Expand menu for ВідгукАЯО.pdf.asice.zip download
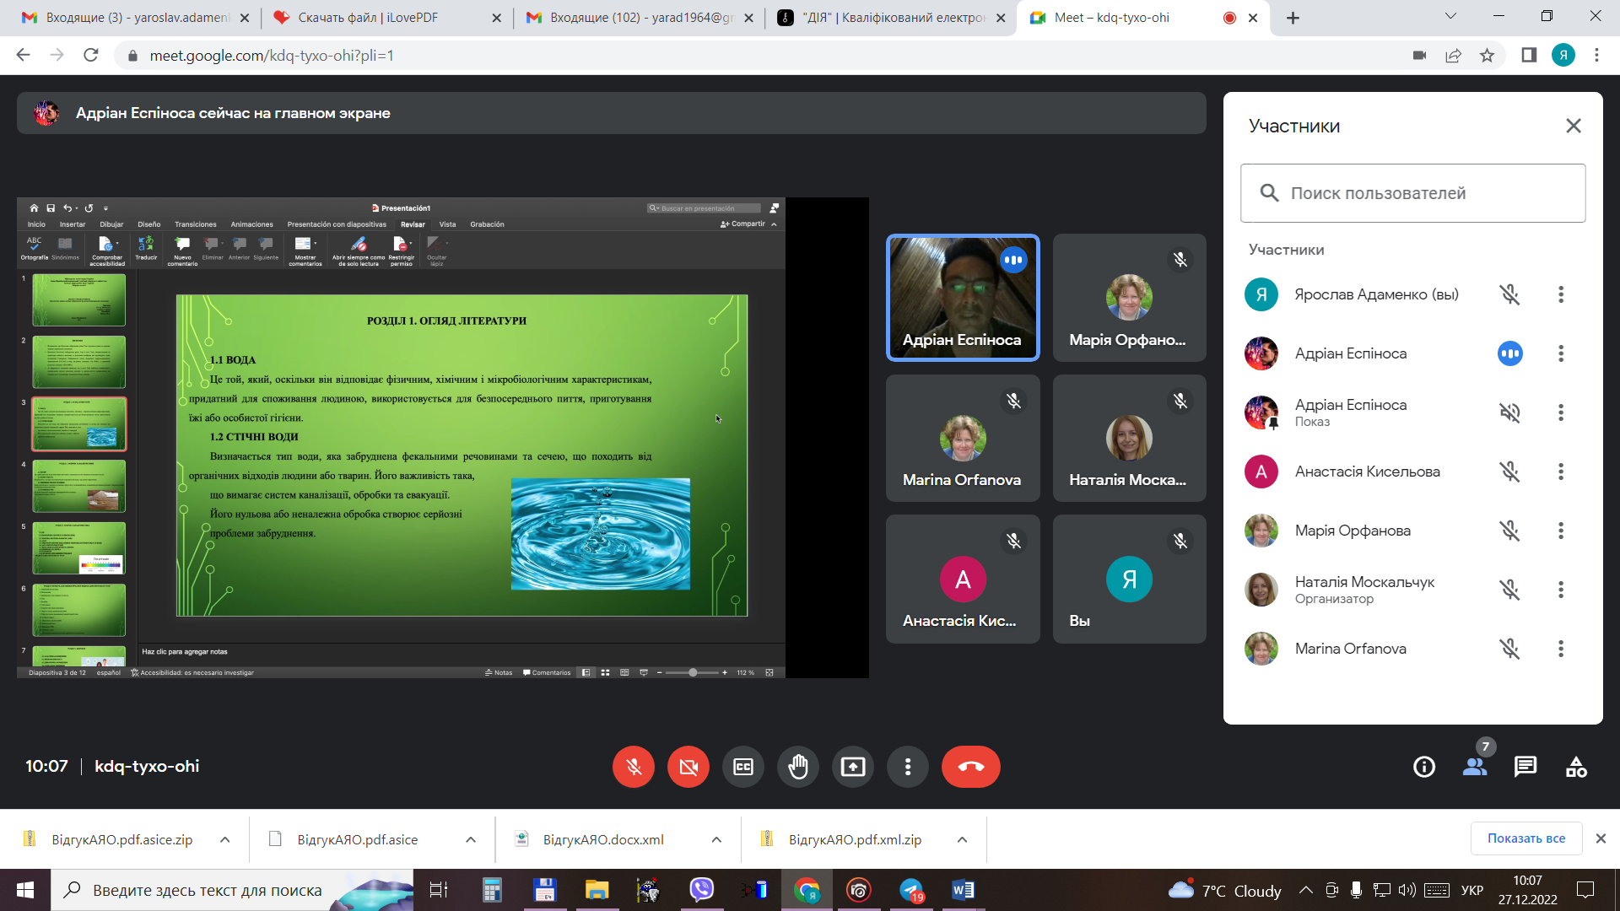Screen dimensions: 1620x911 224,839
